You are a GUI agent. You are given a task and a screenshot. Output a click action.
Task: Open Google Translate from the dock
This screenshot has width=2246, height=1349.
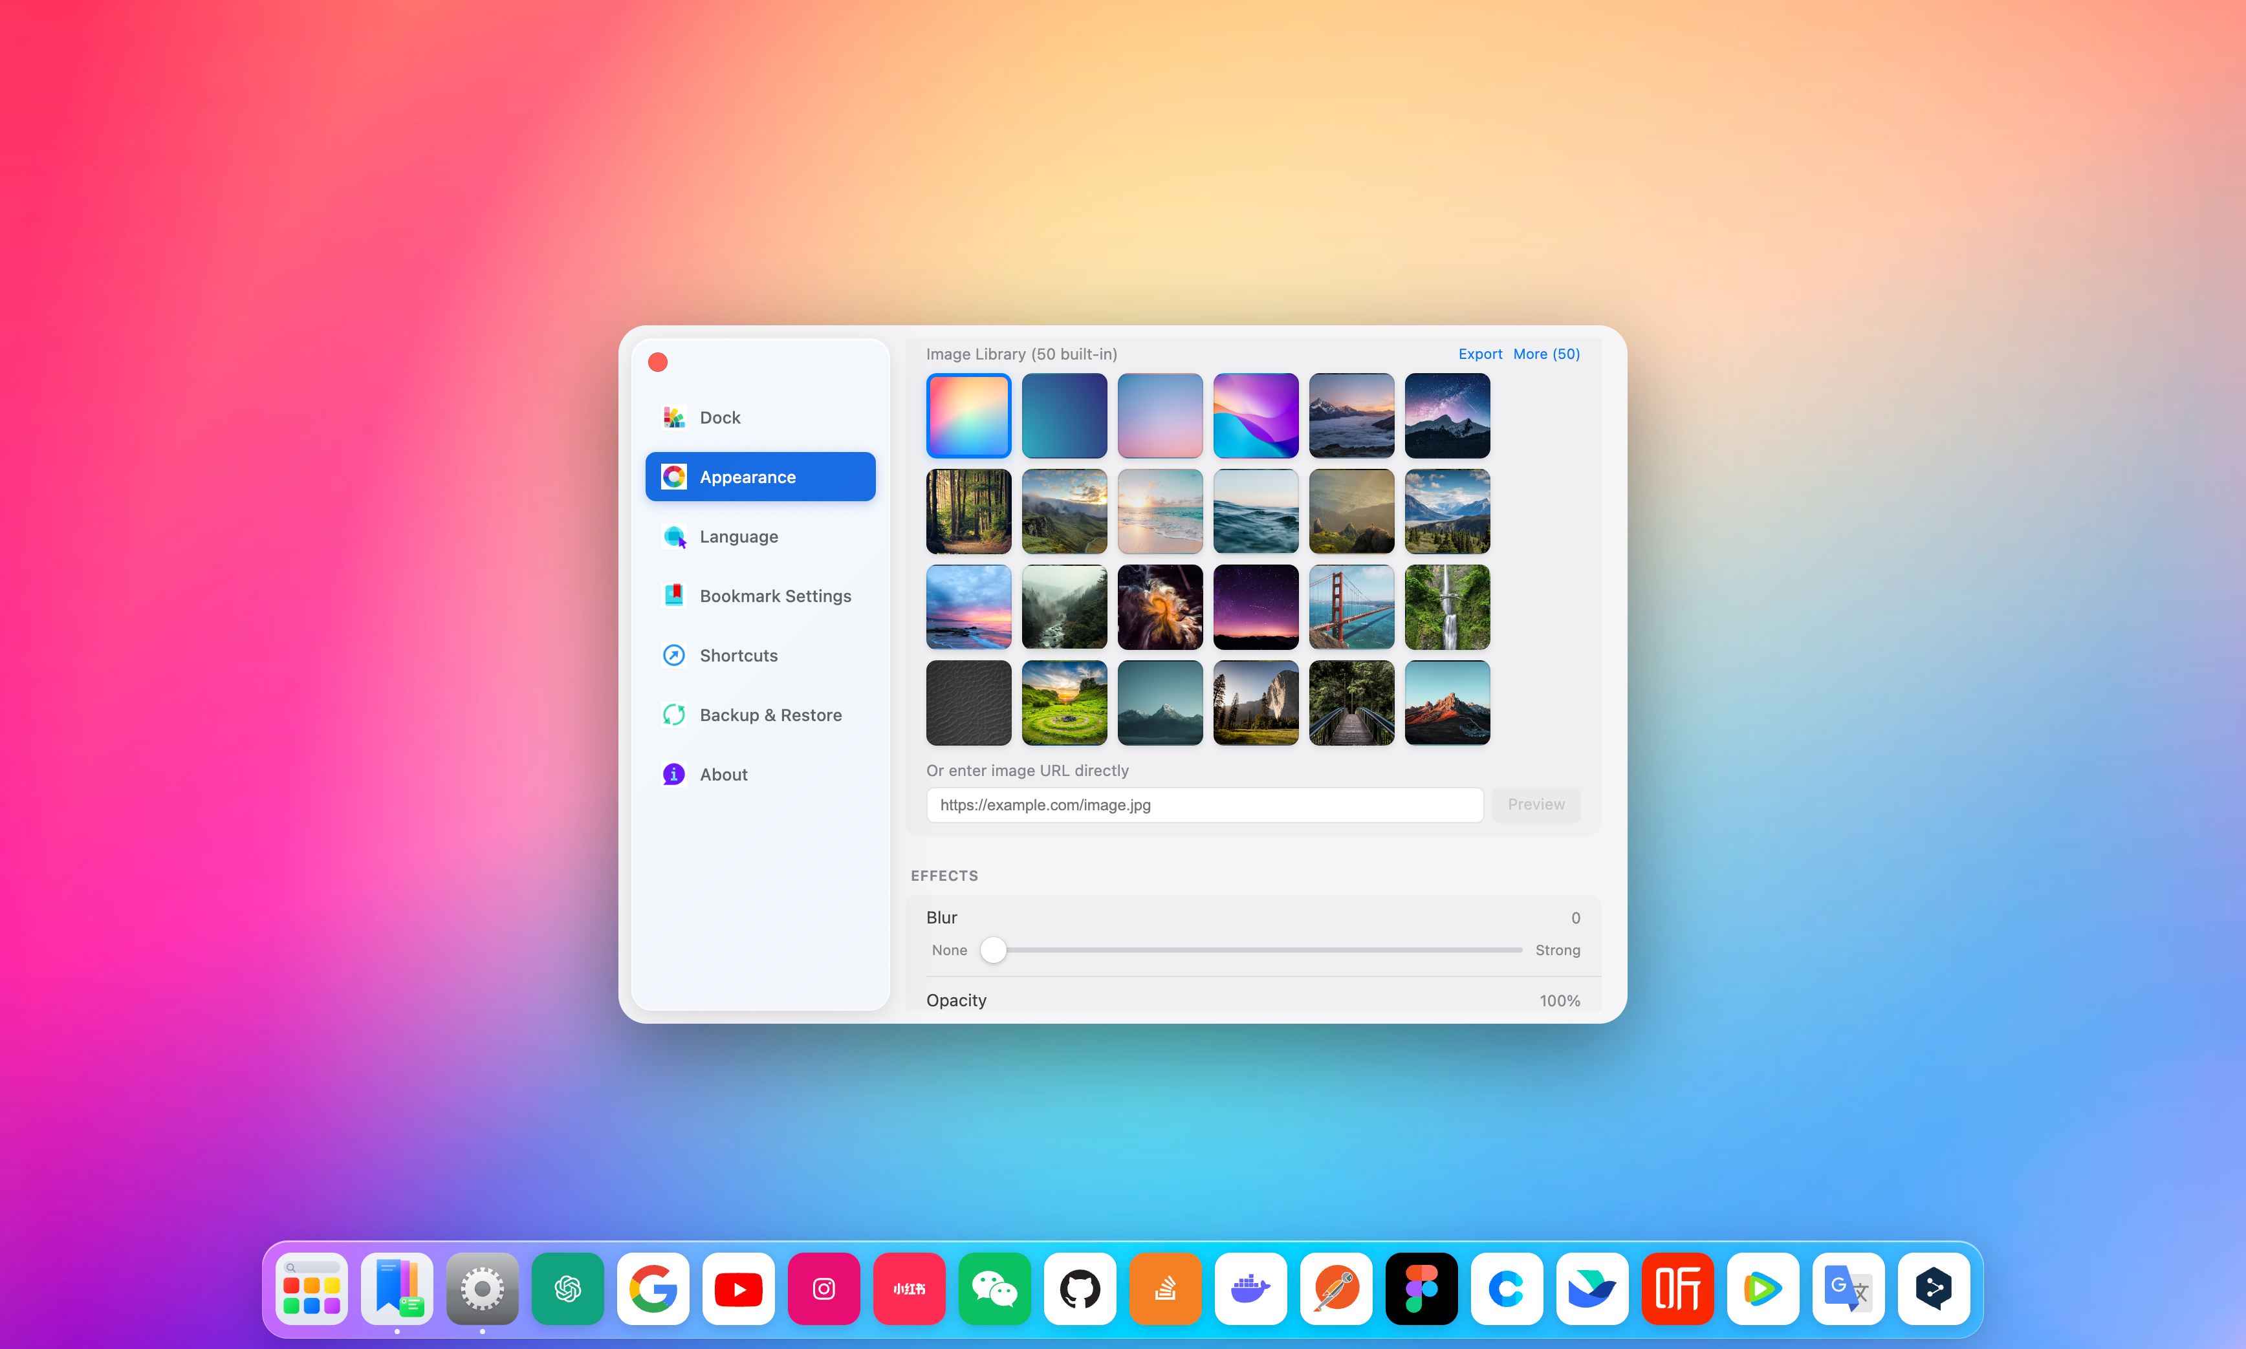1849,1288
